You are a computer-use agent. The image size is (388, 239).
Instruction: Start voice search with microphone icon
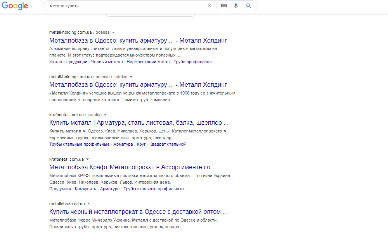pyautogui.click(x=236, y=6)
